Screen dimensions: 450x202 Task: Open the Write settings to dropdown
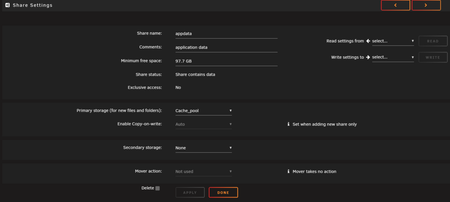point(393,57)
